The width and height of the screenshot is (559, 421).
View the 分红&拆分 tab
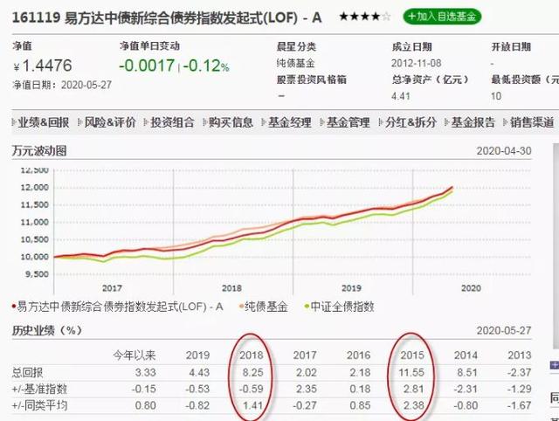(411, 122)
